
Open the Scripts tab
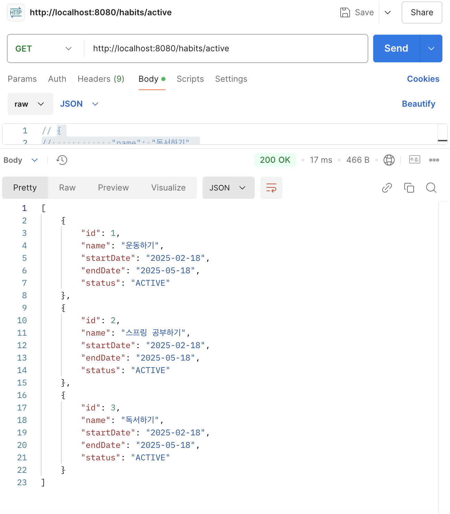pos(190,79)
